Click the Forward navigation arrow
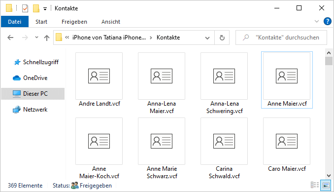Screen dimensions: 334x192 [x=25, y=38]
